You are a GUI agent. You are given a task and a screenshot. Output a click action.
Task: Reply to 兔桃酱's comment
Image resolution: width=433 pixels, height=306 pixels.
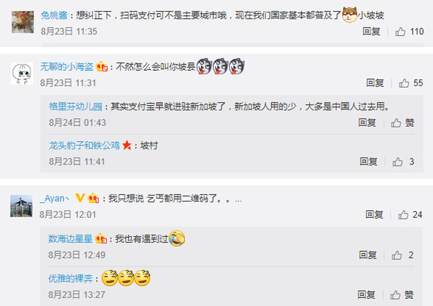point(371,32)
